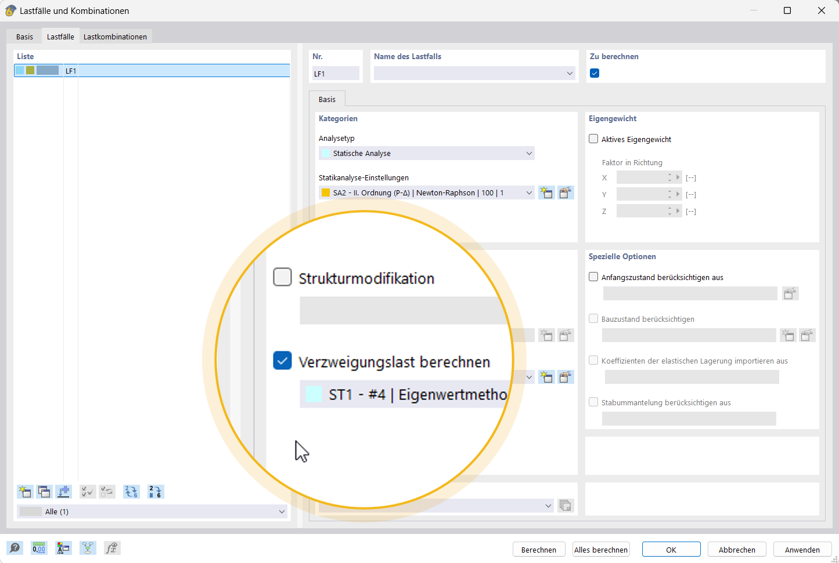Open the copy function icon near bottom combo box
This screenshot has width=839, height=563.
(x=566, y=505)
